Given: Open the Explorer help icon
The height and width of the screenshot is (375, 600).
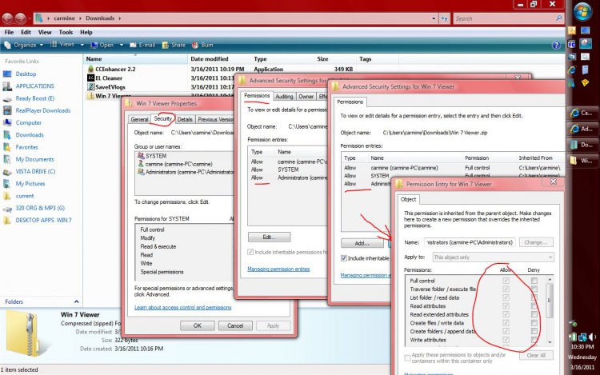Looking at the screenshot, I should (556, 46).
